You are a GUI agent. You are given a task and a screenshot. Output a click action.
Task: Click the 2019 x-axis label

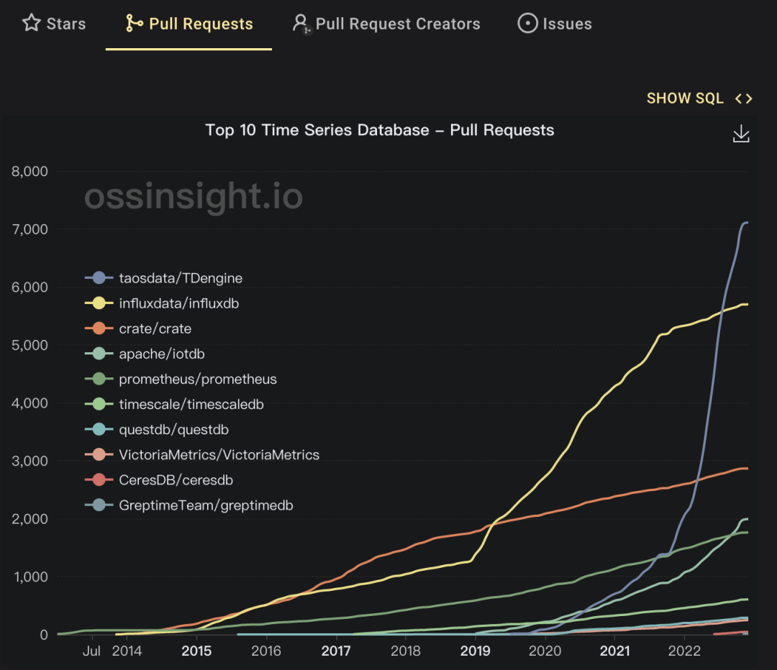click(x=476, y=651)
